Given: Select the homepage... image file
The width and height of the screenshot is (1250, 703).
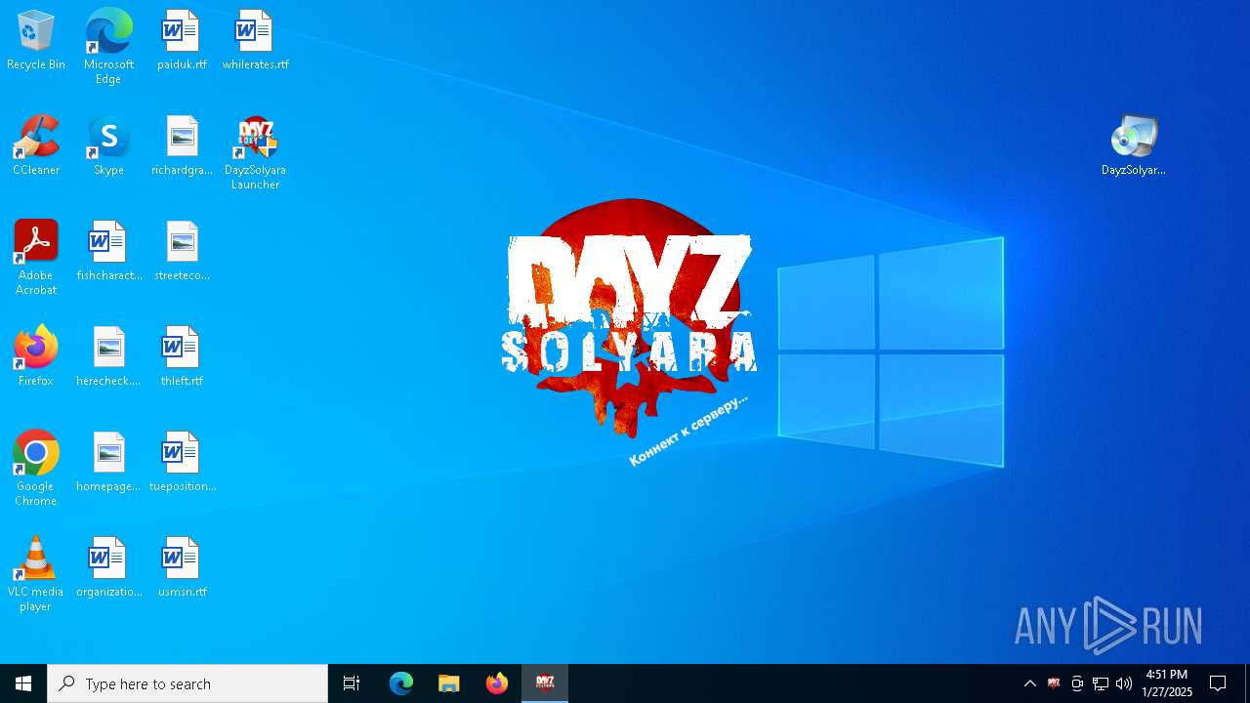Looking at the screenshot, I should coord(108,462).
